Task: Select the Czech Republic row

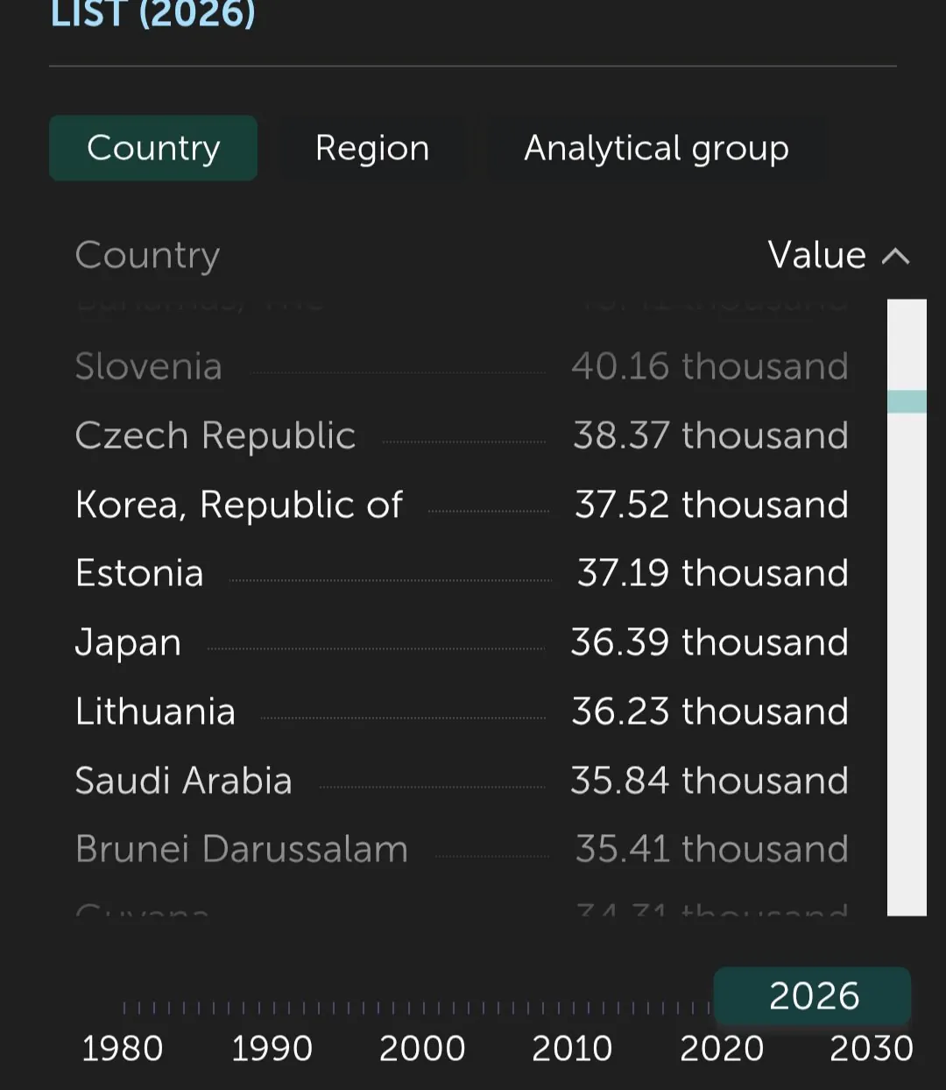Action: tap(215, 435)
